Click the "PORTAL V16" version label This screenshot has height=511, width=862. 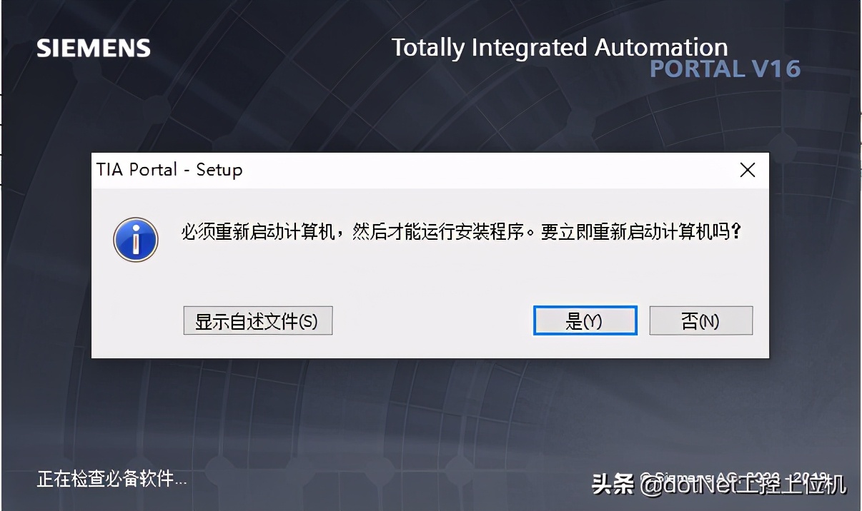724,69
